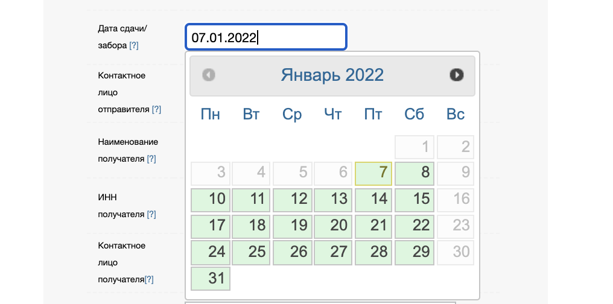The width and height of the screenshot is (613, 304).
Task: Click the previous month arrow
Action: click(209, 75)
